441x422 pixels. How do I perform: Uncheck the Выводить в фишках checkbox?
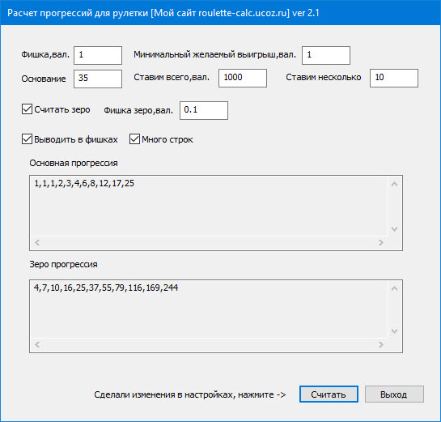click(x=27, y=139)
